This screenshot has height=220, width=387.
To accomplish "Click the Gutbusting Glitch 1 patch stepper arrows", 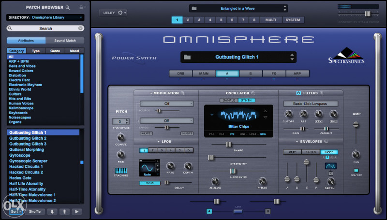I will pyautogui.click(x=292, y=57).
